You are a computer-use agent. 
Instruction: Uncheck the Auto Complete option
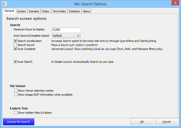coord(15,49)
